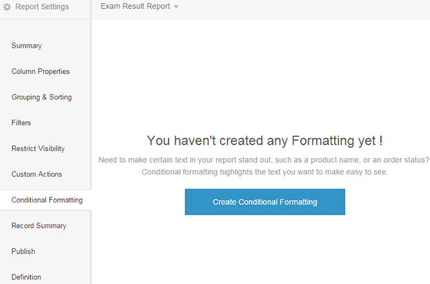Expand the Exam Result Report dropdown arrow
The image size is (430, 284).
[176, 7]
